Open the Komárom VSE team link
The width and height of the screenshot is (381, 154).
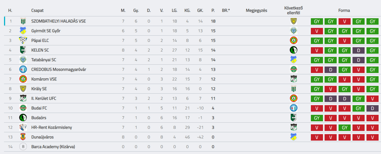pyautogui.click(x=44, y=79)
